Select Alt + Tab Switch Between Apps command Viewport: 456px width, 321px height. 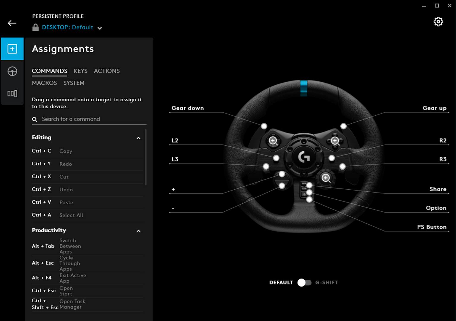[x=87, y=246]
